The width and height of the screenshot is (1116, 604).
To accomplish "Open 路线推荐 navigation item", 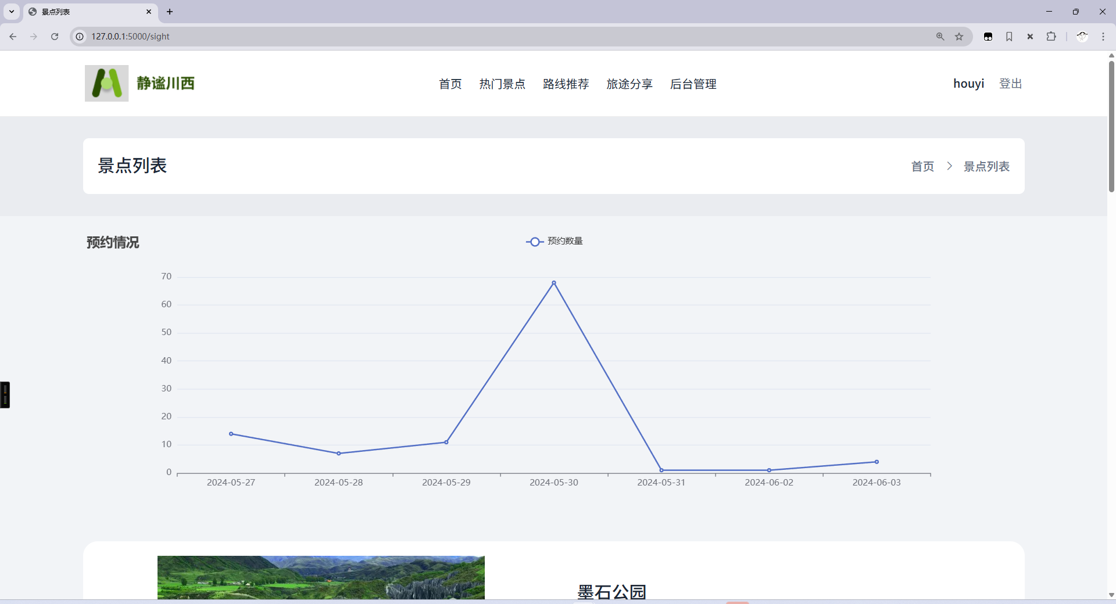I will coord(566,84).
